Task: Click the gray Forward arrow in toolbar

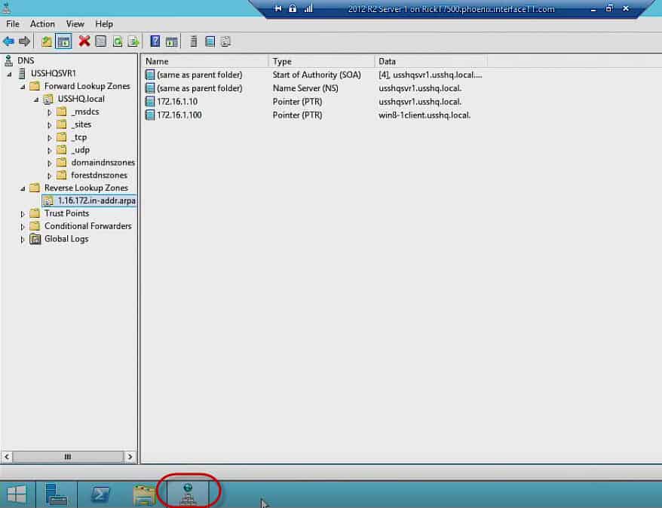Action: pos(24,41)
